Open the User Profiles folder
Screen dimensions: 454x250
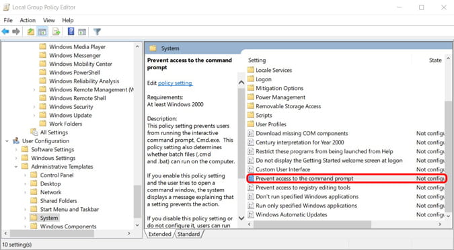271,124
